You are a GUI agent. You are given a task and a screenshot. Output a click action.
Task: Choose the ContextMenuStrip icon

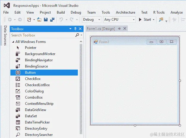[18, 104]
